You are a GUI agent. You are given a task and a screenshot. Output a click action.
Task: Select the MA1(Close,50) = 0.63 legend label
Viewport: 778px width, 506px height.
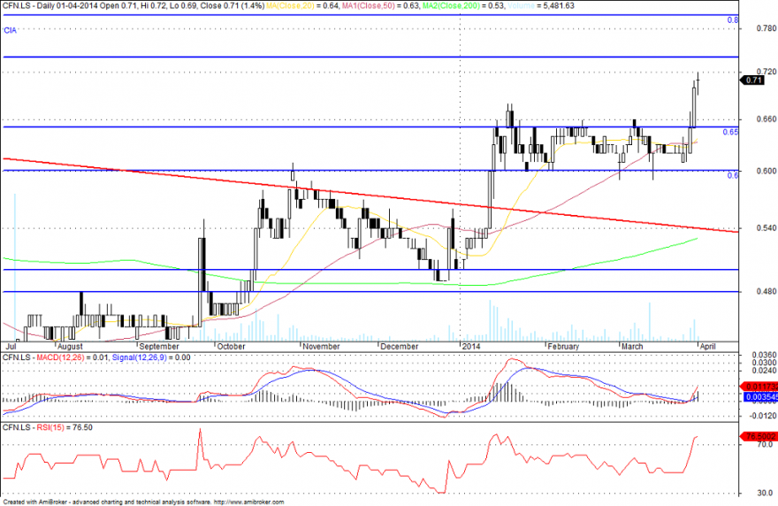tap(380, 6)
